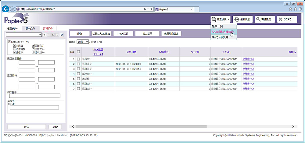The width and height of the screenshot is (305, 143).
Task: Click the 印刷 button
Action: pos(80,34)
